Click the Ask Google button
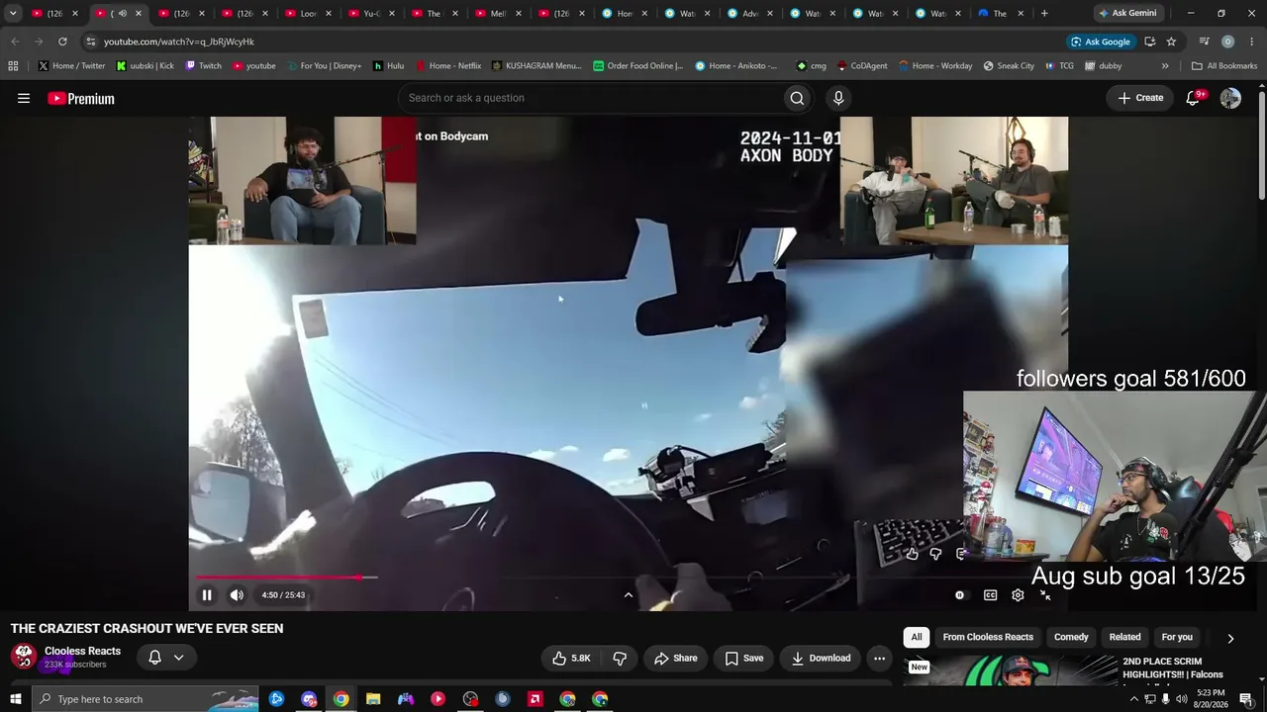Image resolution: width=1267 pixels, height=712 pixels. [x=1100, y=42]
